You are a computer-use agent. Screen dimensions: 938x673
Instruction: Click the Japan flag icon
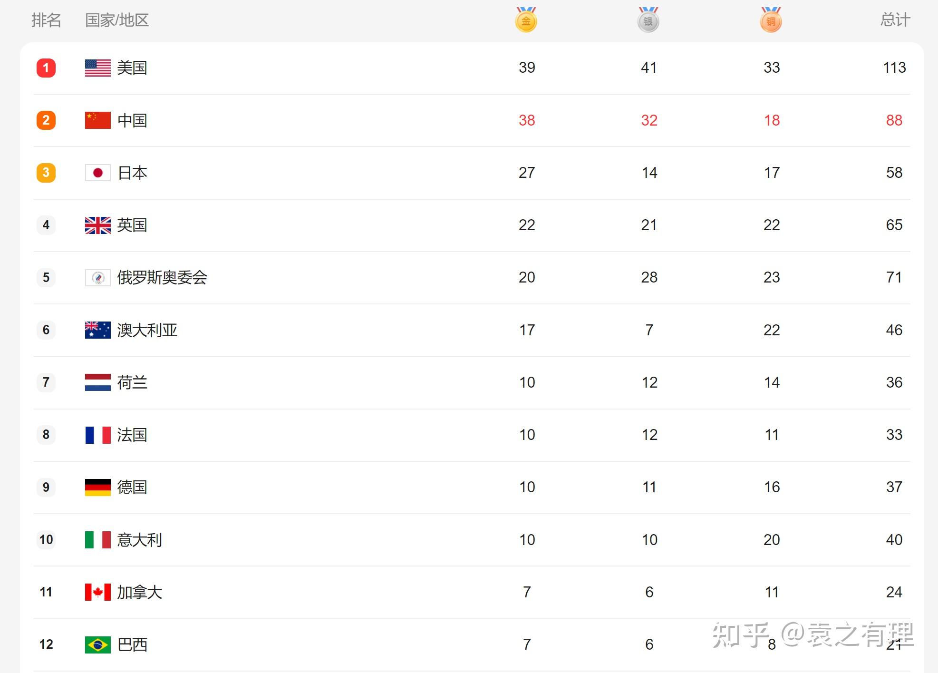pos(97,173)
